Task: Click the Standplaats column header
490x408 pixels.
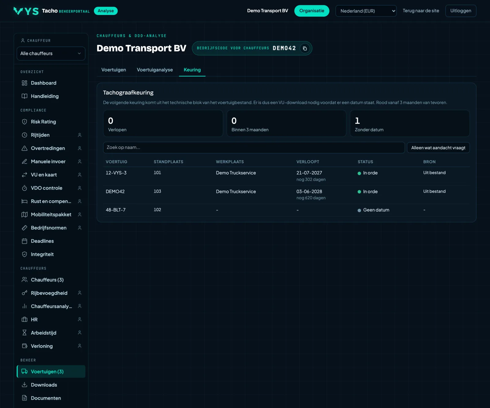Action: pyautogui.click(x=168, y=162)
